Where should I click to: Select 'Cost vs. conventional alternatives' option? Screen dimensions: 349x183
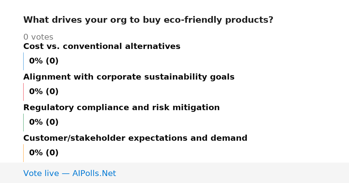102,47
